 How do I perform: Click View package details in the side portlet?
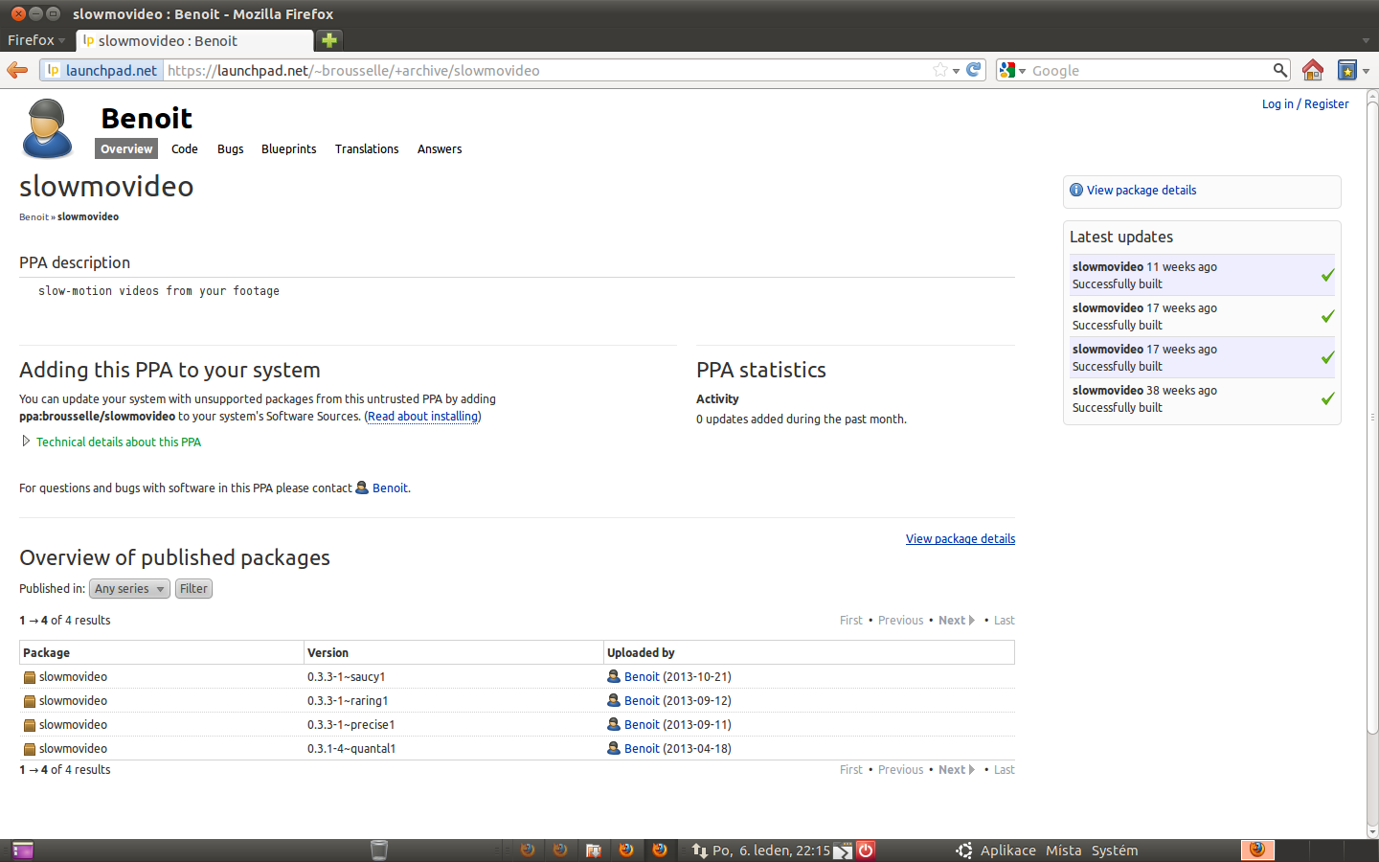point(1141,190)
